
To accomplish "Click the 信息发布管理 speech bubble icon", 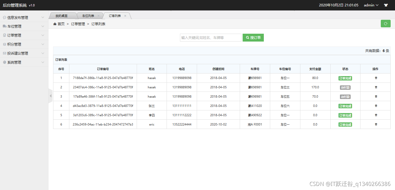I will click(4, 17).
